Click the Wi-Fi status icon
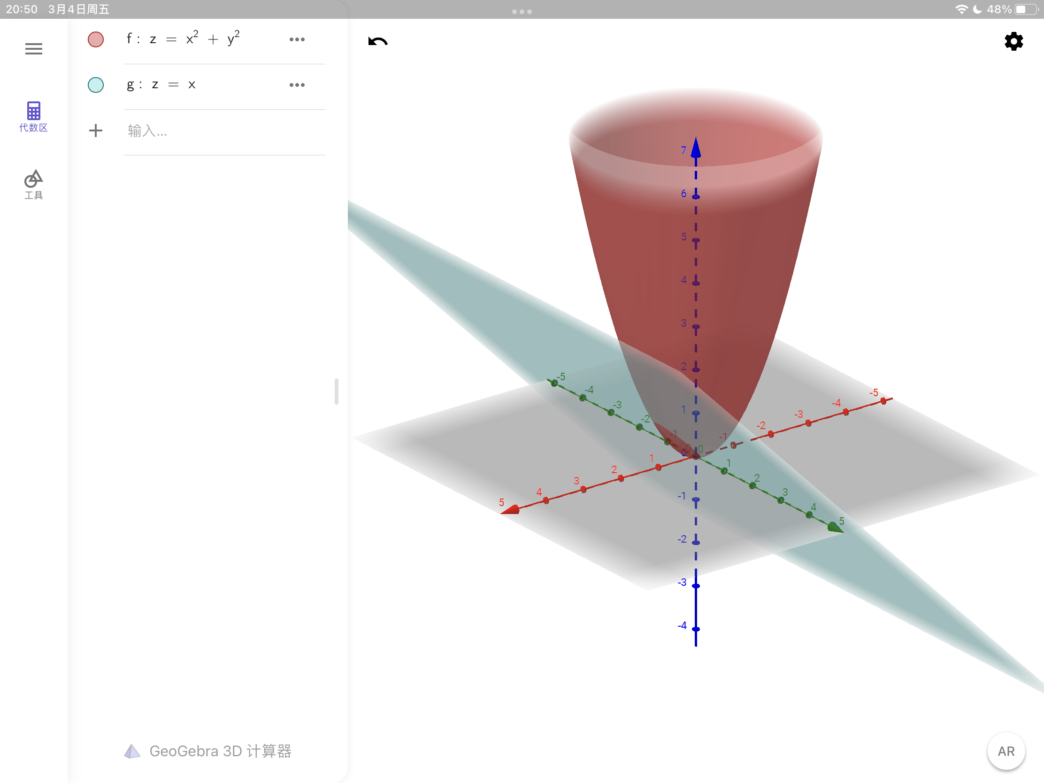Image resolution: width=1044 pixels, height=783 pixels. tap(960, 9)
